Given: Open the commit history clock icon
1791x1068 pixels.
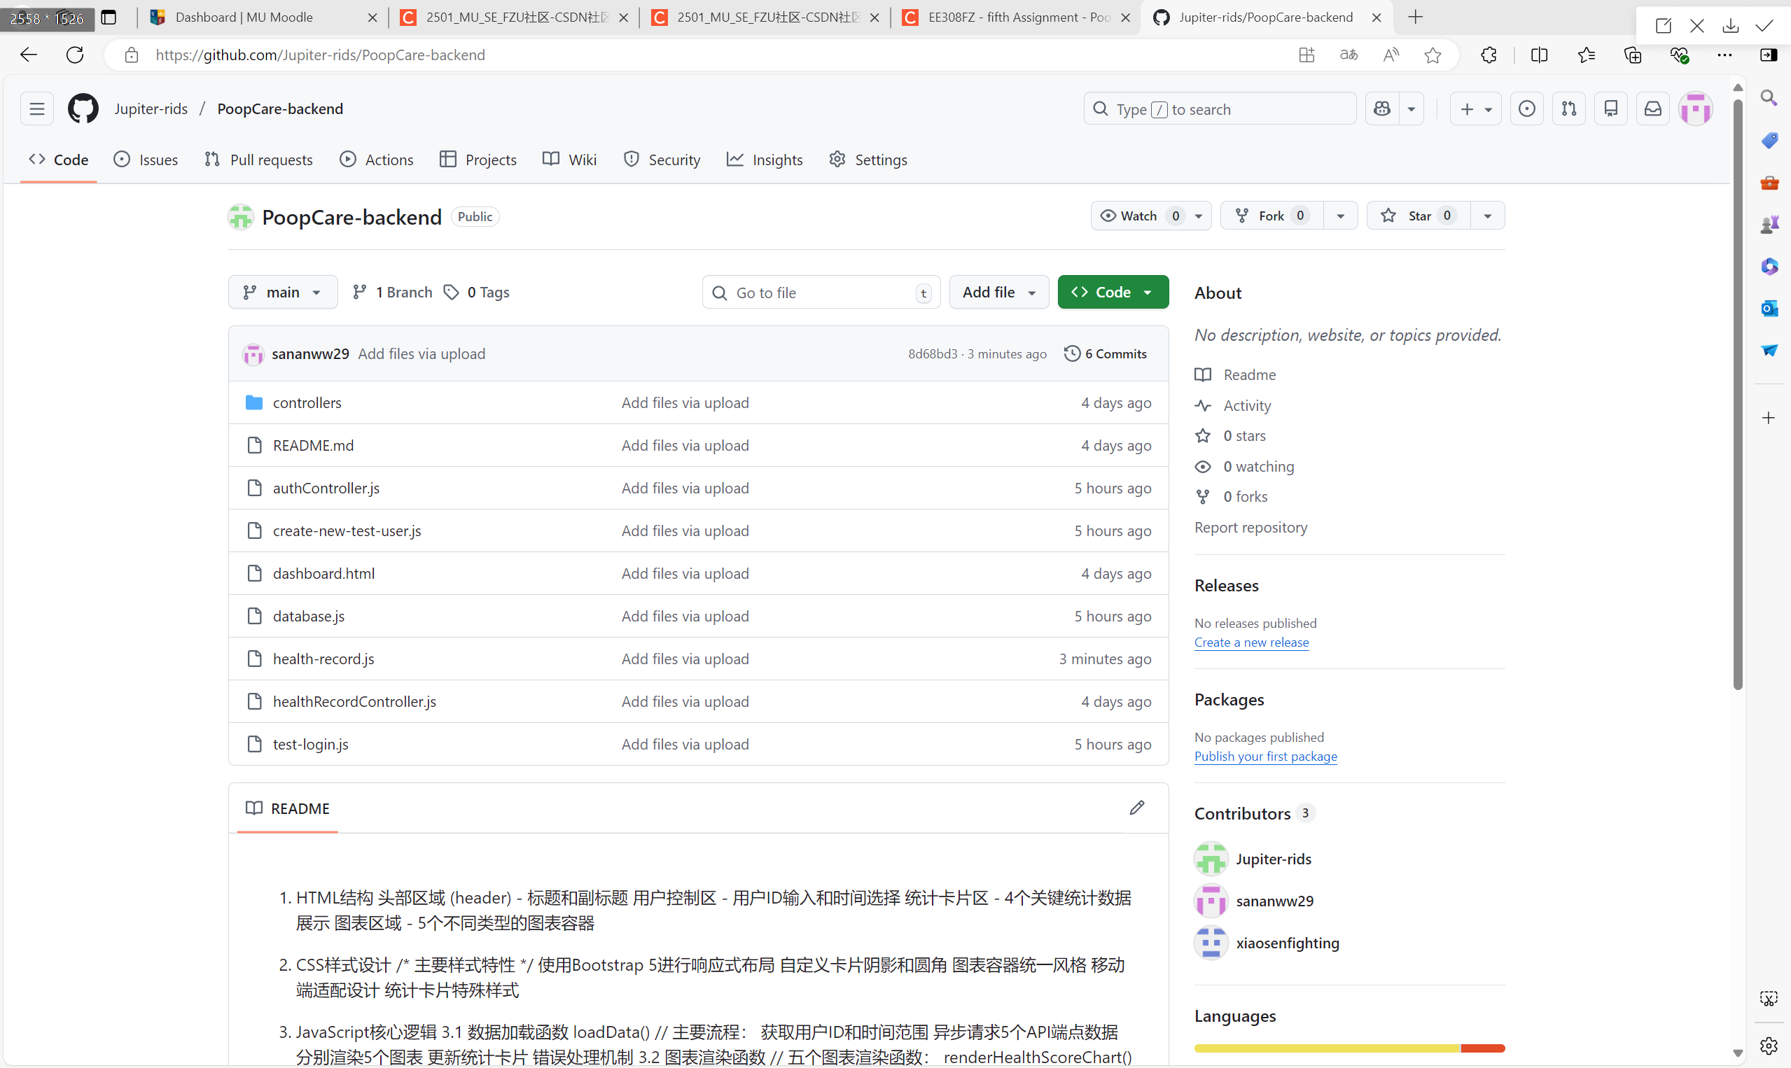Looking at the screenshot, I should pos(1072,353).
